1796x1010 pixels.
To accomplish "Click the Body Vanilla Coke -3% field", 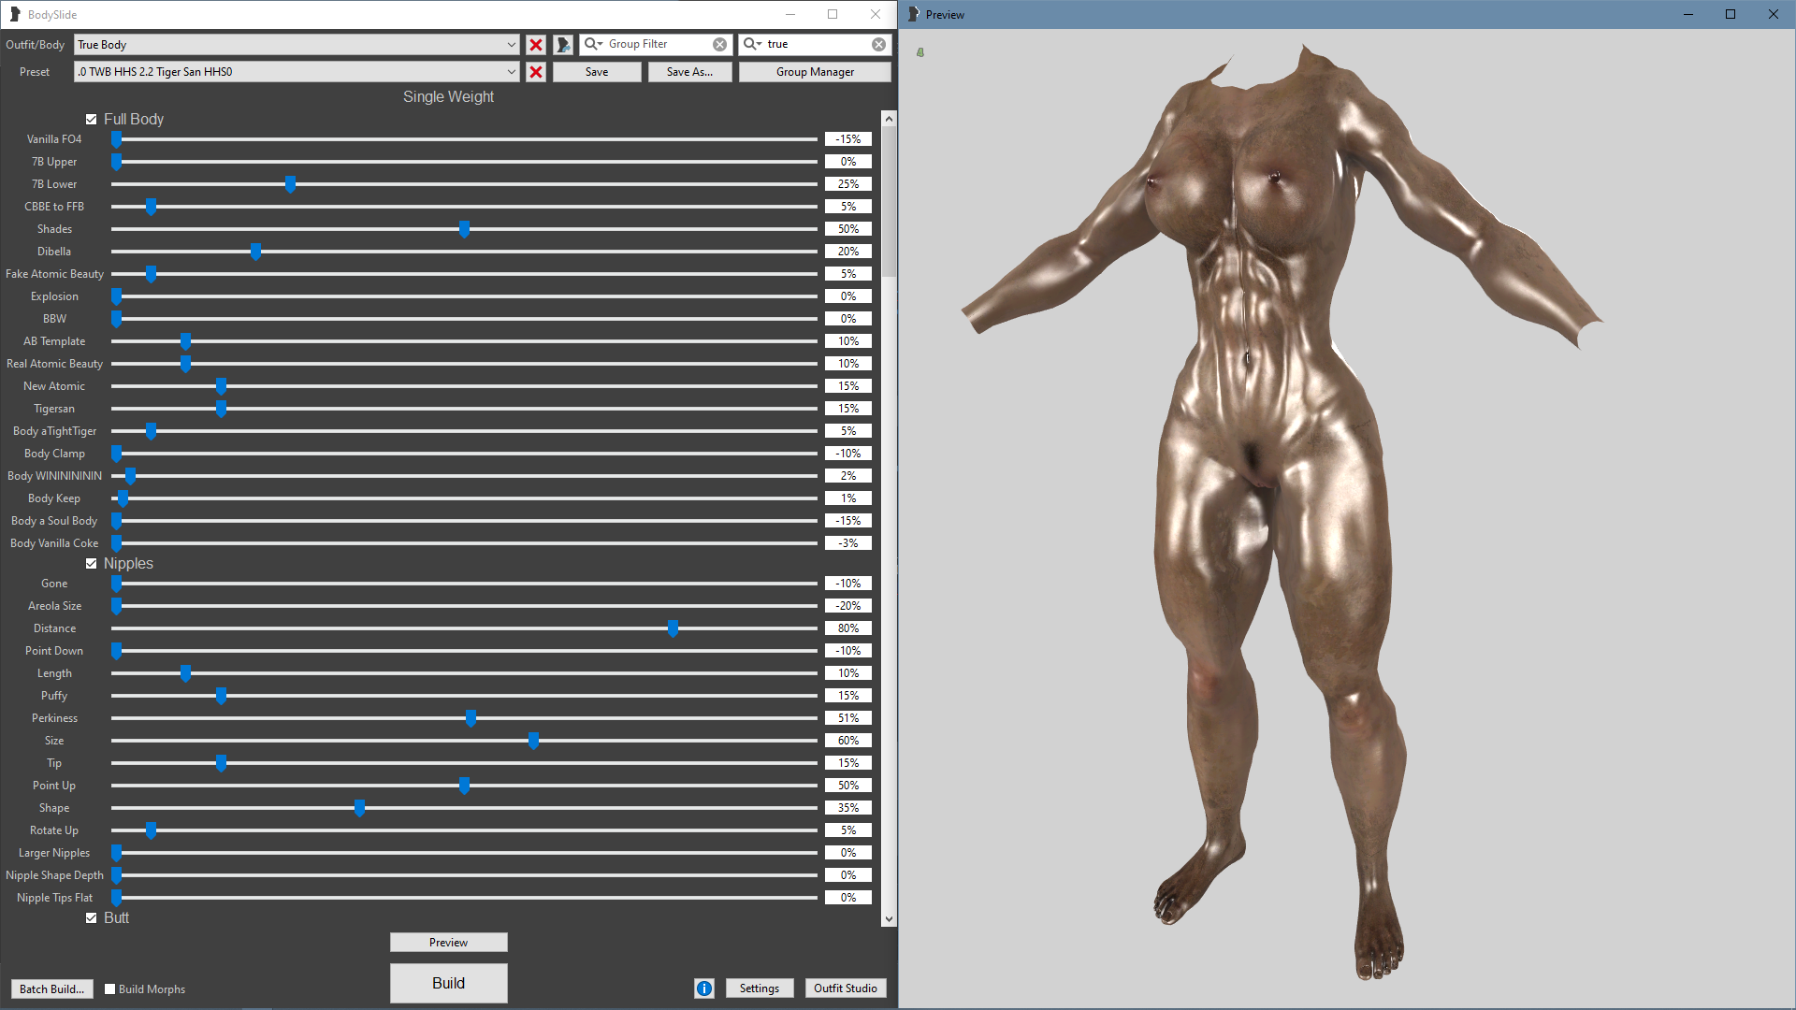I will (x=848, y=543).
